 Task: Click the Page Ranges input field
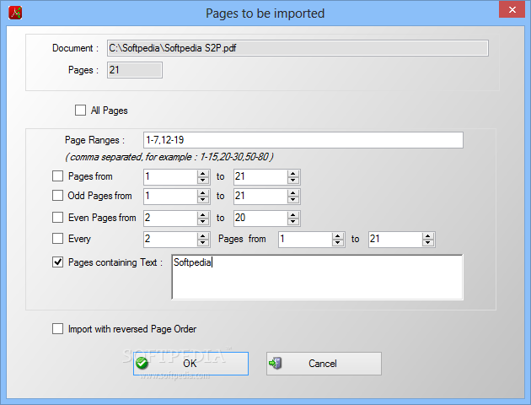(x=303, y=140)
